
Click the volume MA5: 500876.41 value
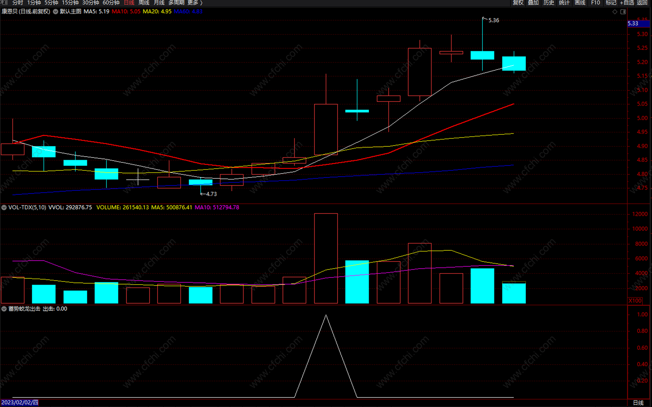click(171, 207)
